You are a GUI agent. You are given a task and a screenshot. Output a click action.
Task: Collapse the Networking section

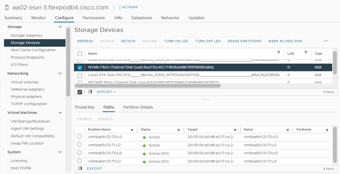coord(60,73)
